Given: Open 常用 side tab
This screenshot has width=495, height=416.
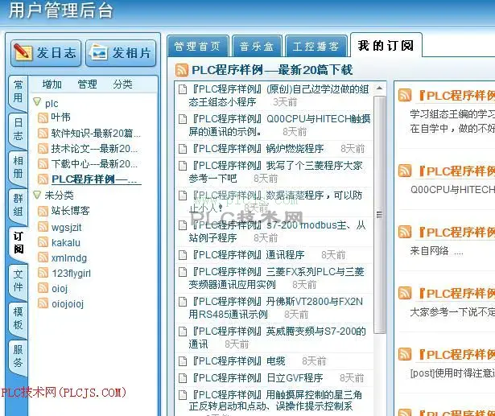Looking at the screenshot, I should click(x=18, y=91).
